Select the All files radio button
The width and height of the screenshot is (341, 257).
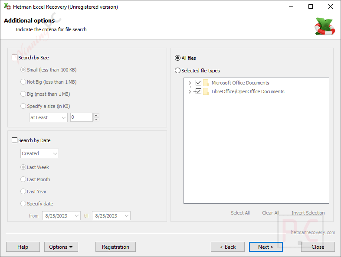178,58
